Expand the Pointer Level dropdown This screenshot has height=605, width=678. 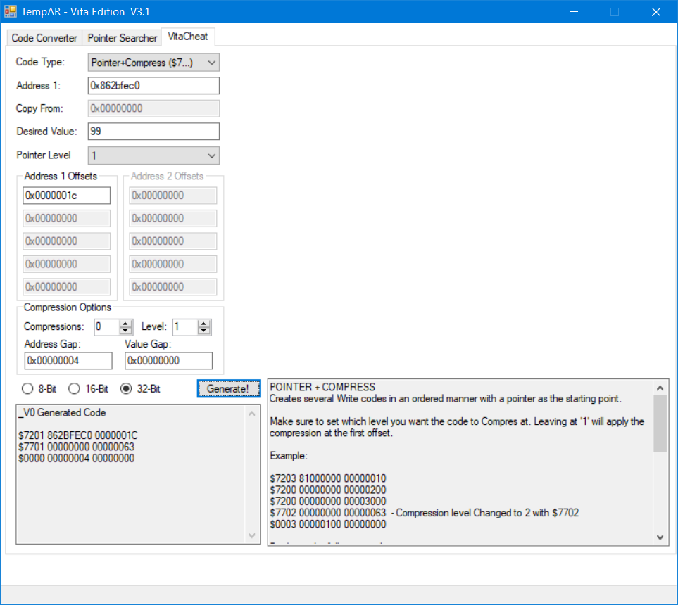[153, 155]
